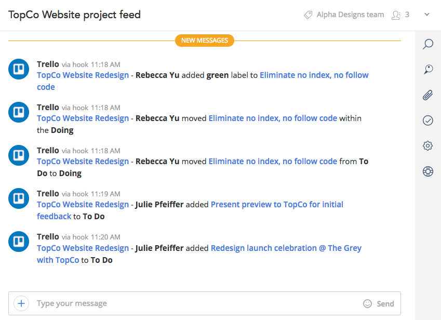441x320 pixels.
Task: Click Trello avatar on 11:19 AM message
Action: (x=19, y=198)
